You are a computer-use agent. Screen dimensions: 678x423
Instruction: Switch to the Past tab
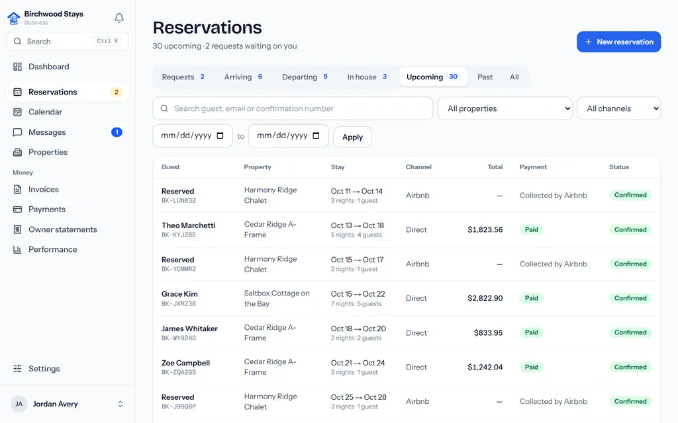click(485, 77)
